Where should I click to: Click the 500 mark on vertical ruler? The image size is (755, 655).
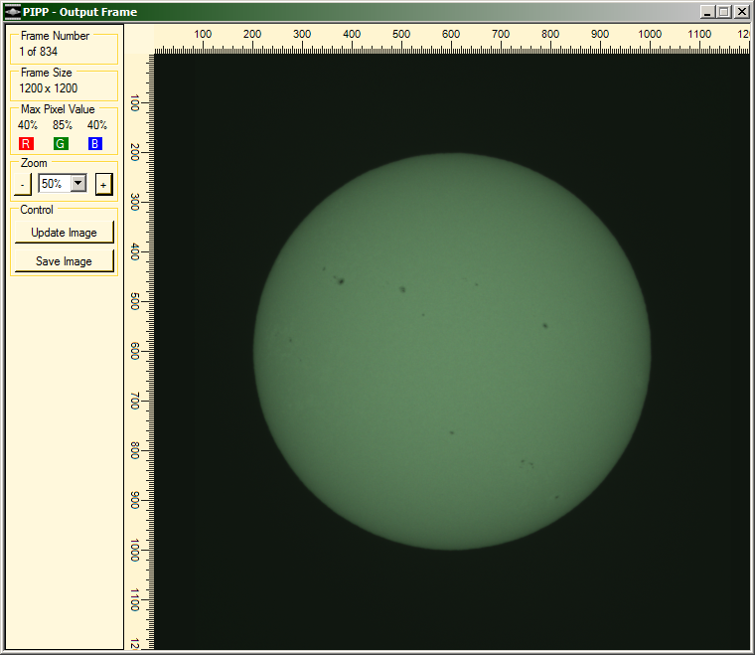click(135, 302)
